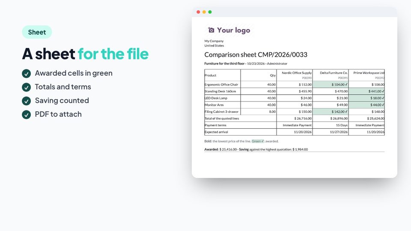Click the yellow minimize window dot

point(204,12)
